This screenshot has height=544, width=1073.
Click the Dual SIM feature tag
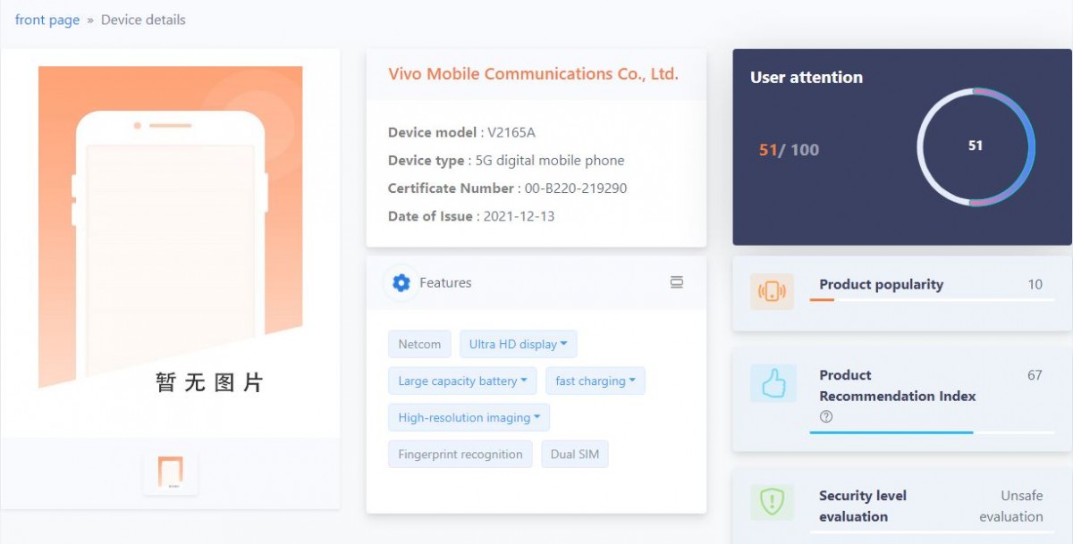574,455
